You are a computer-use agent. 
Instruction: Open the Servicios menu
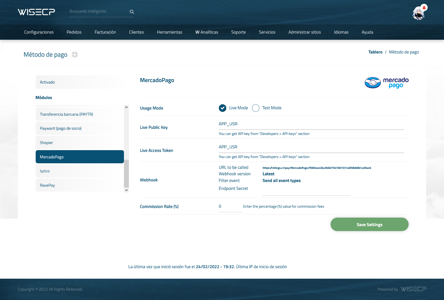pos(267,32)
